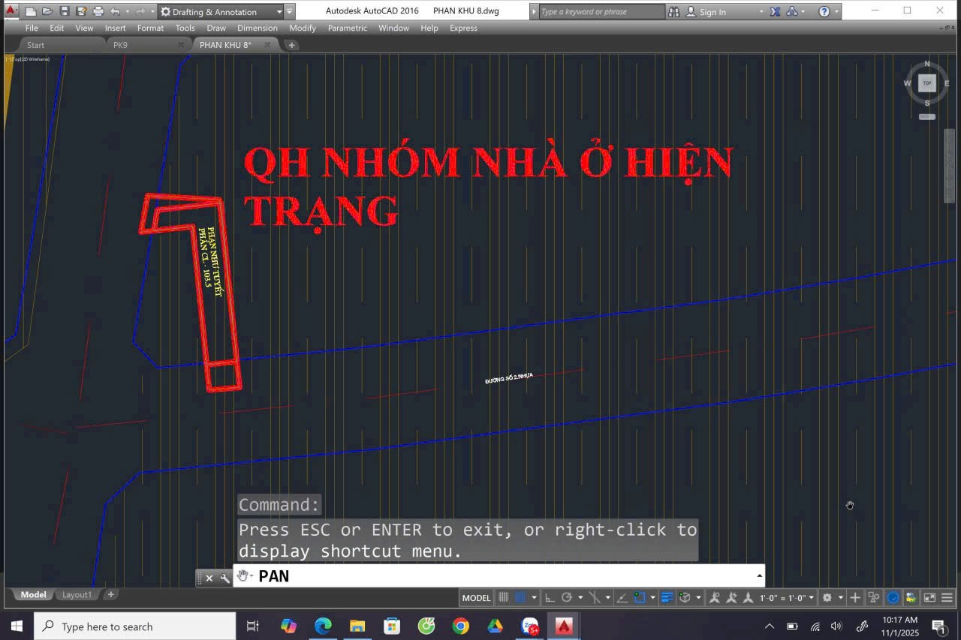Open the Plot (printer) icon

[x=97, y=11]
